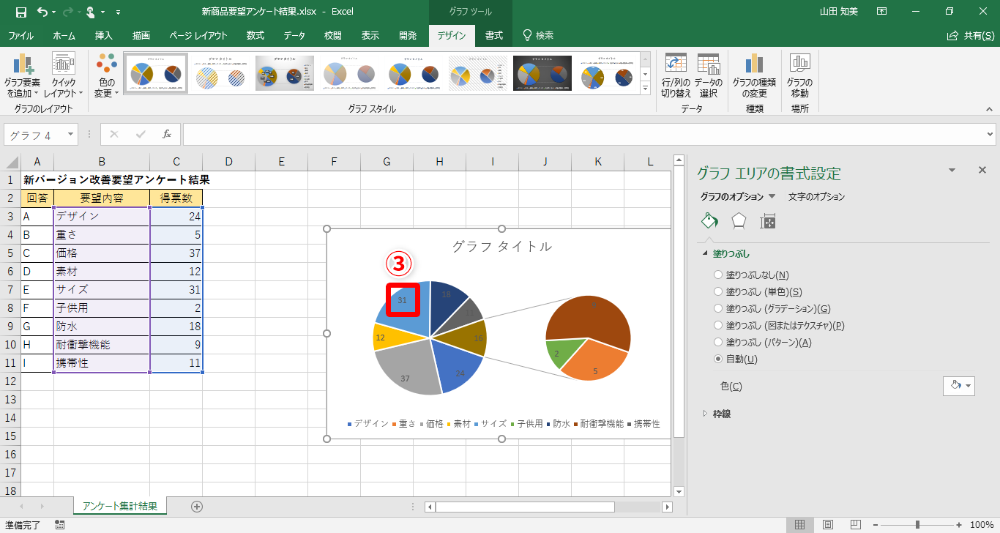Select cell B5 containing 価格

[x=102, y=253]
